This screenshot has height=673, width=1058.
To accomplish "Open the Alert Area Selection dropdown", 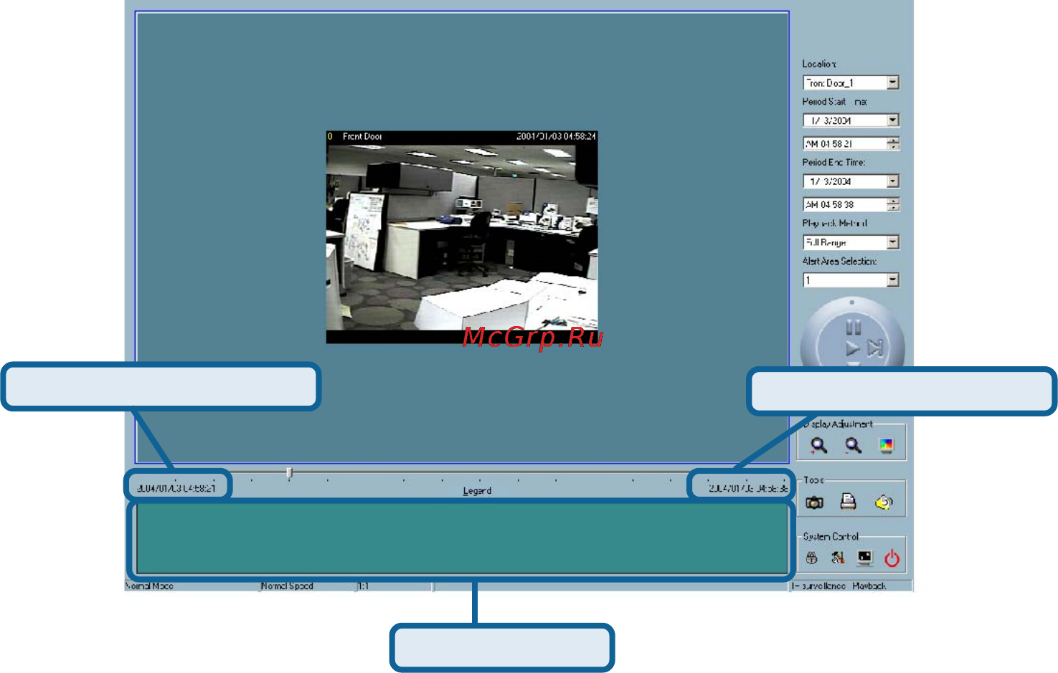I will [x=893, y=280].
